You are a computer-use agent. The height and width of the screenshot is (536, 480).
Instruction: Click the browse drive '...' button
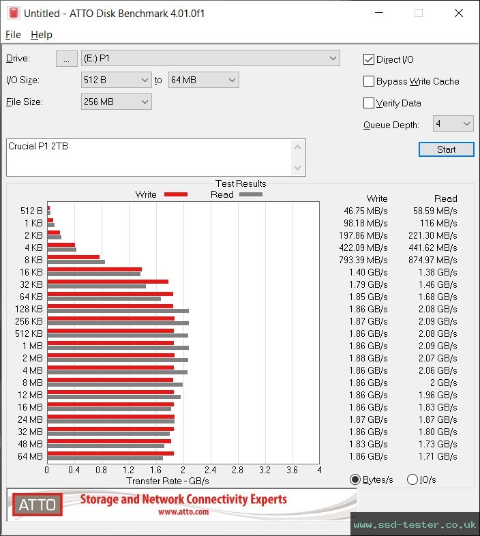click(66, 59)
